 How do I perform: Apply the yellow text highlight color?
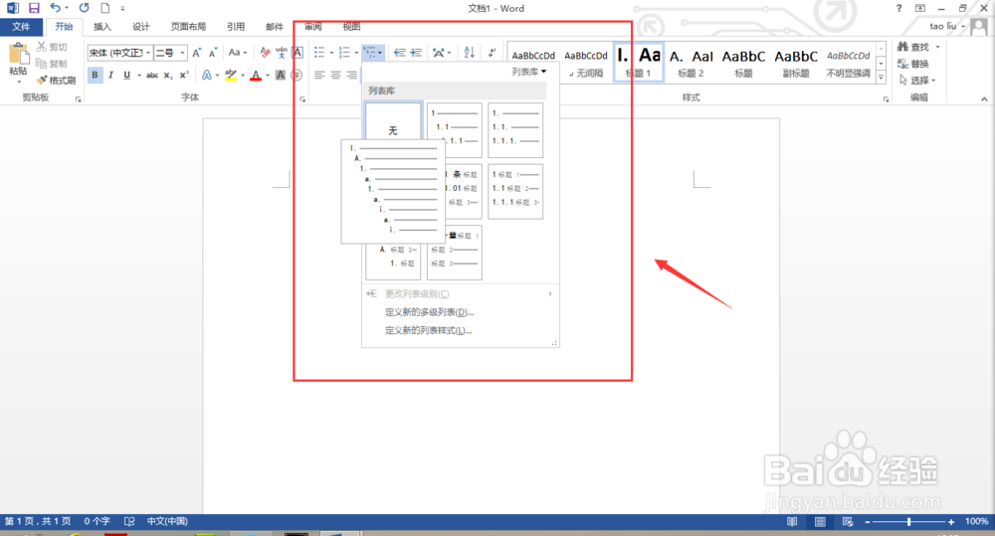(231, 75)
